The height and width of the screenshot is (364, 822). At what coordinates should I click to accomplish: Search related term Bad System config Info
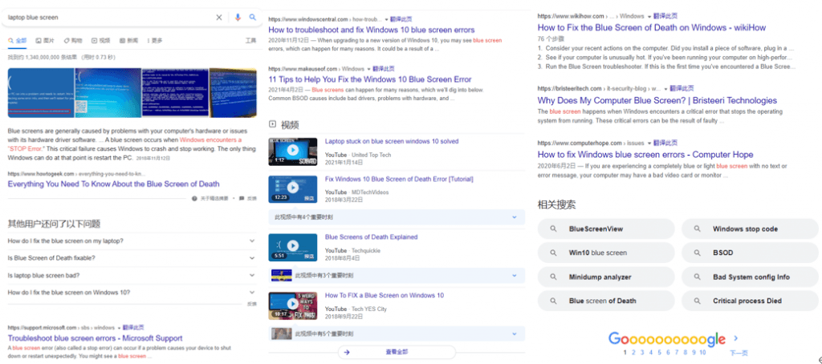pos(750,277)
